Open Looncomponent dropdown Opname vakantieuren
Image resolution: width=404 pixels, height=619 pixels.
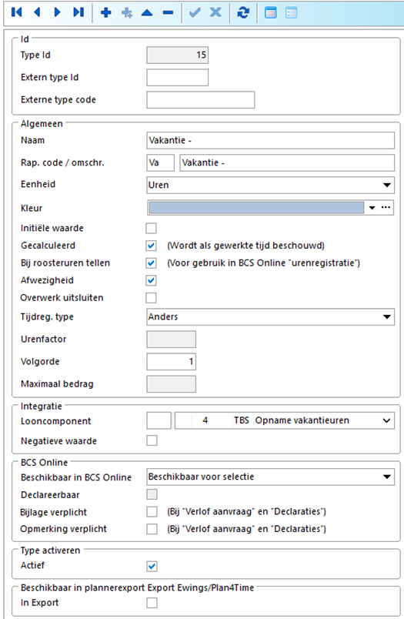(285, 420)
